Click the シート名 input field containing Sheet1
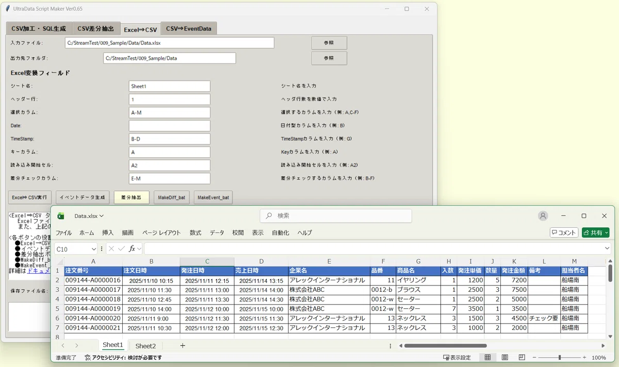 point(170,86)
